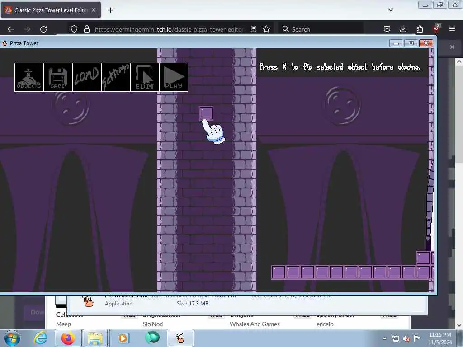Open Action Center flag icon

[417, 338]
